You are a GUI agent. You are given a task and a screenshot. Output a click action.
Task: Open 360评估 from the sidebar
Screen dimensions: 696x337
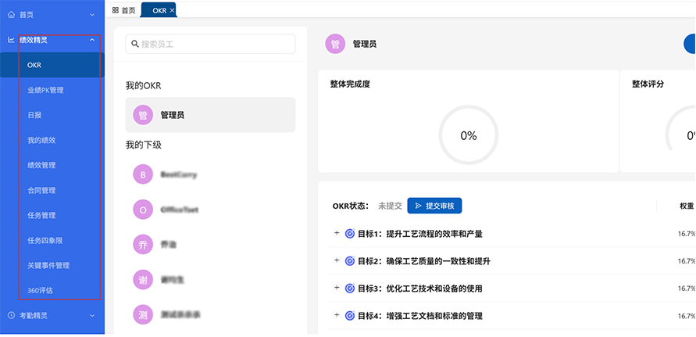pos(40,290)
